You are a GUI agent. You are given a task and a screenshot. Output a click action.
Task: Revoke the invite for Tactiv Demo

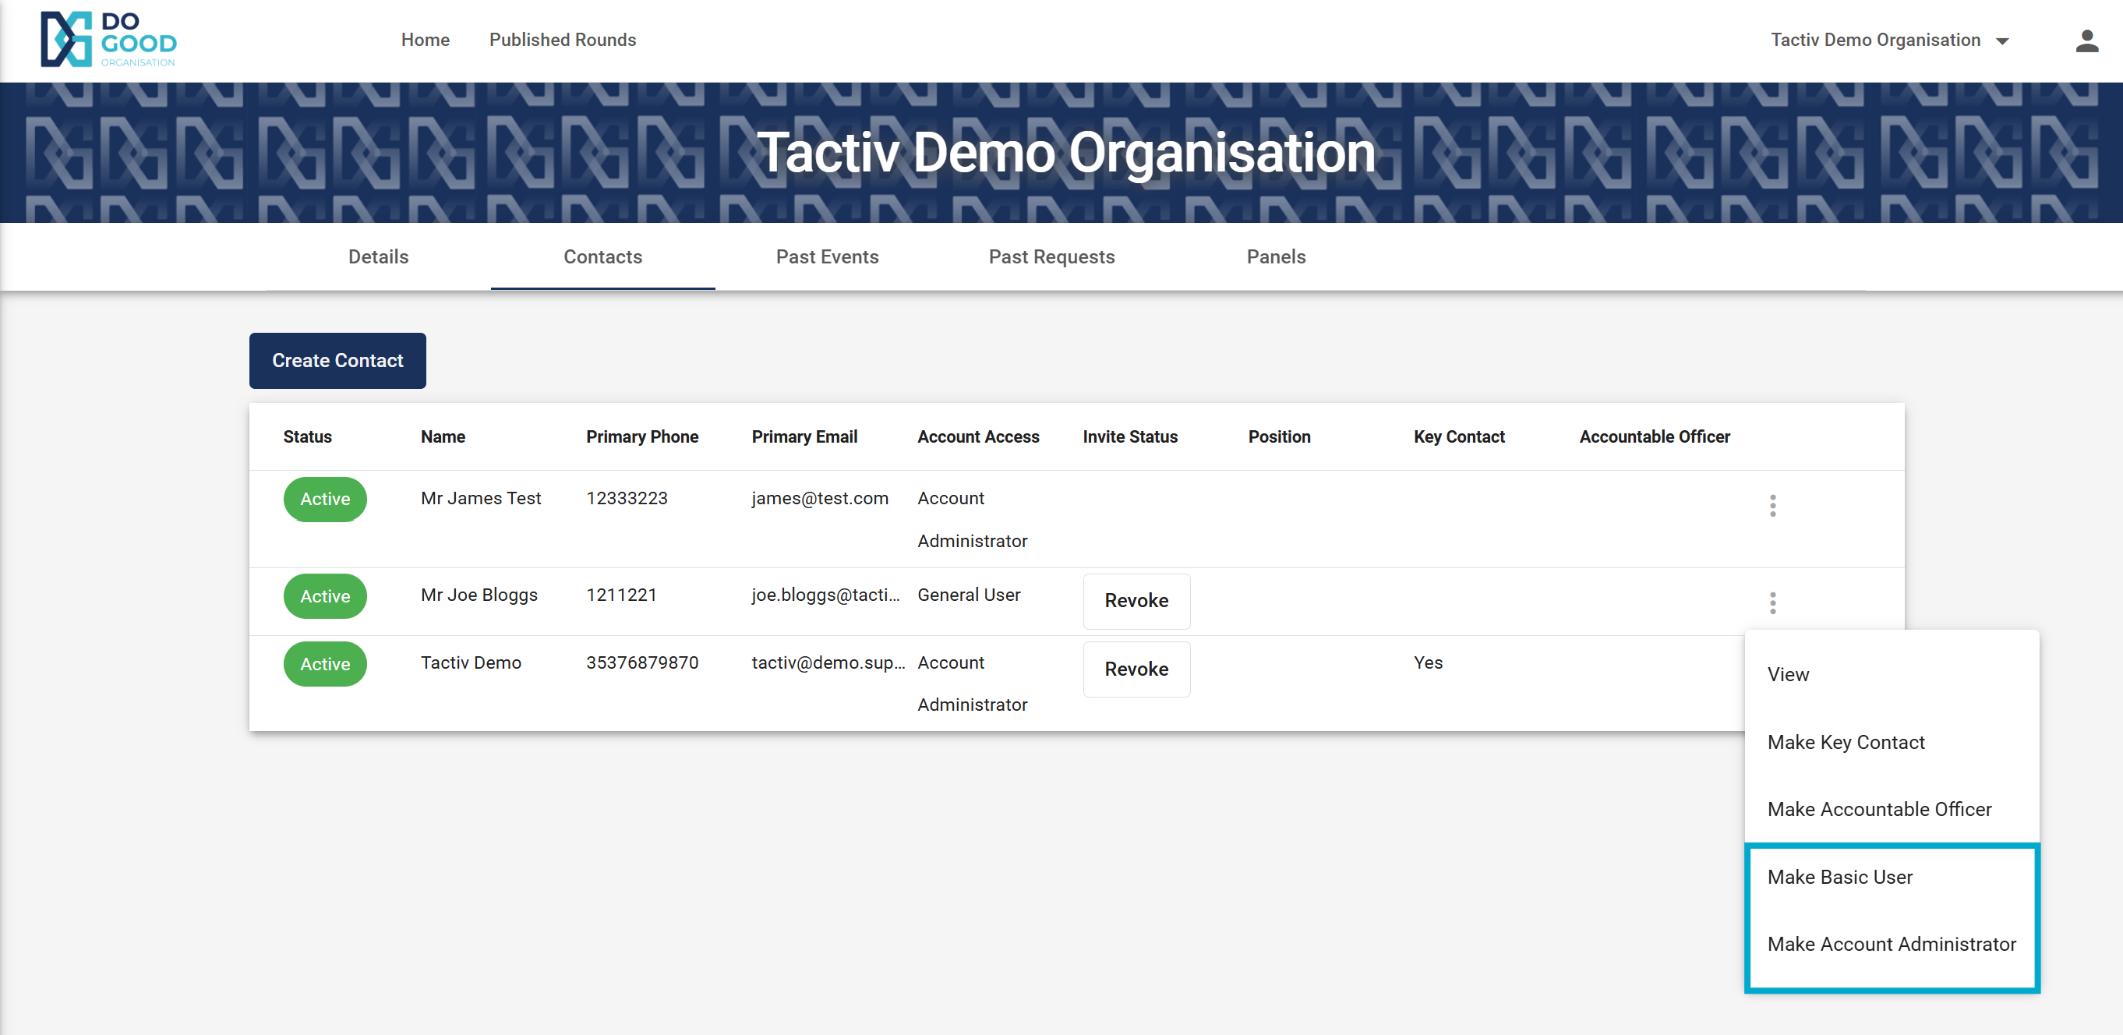(1136, 669)
